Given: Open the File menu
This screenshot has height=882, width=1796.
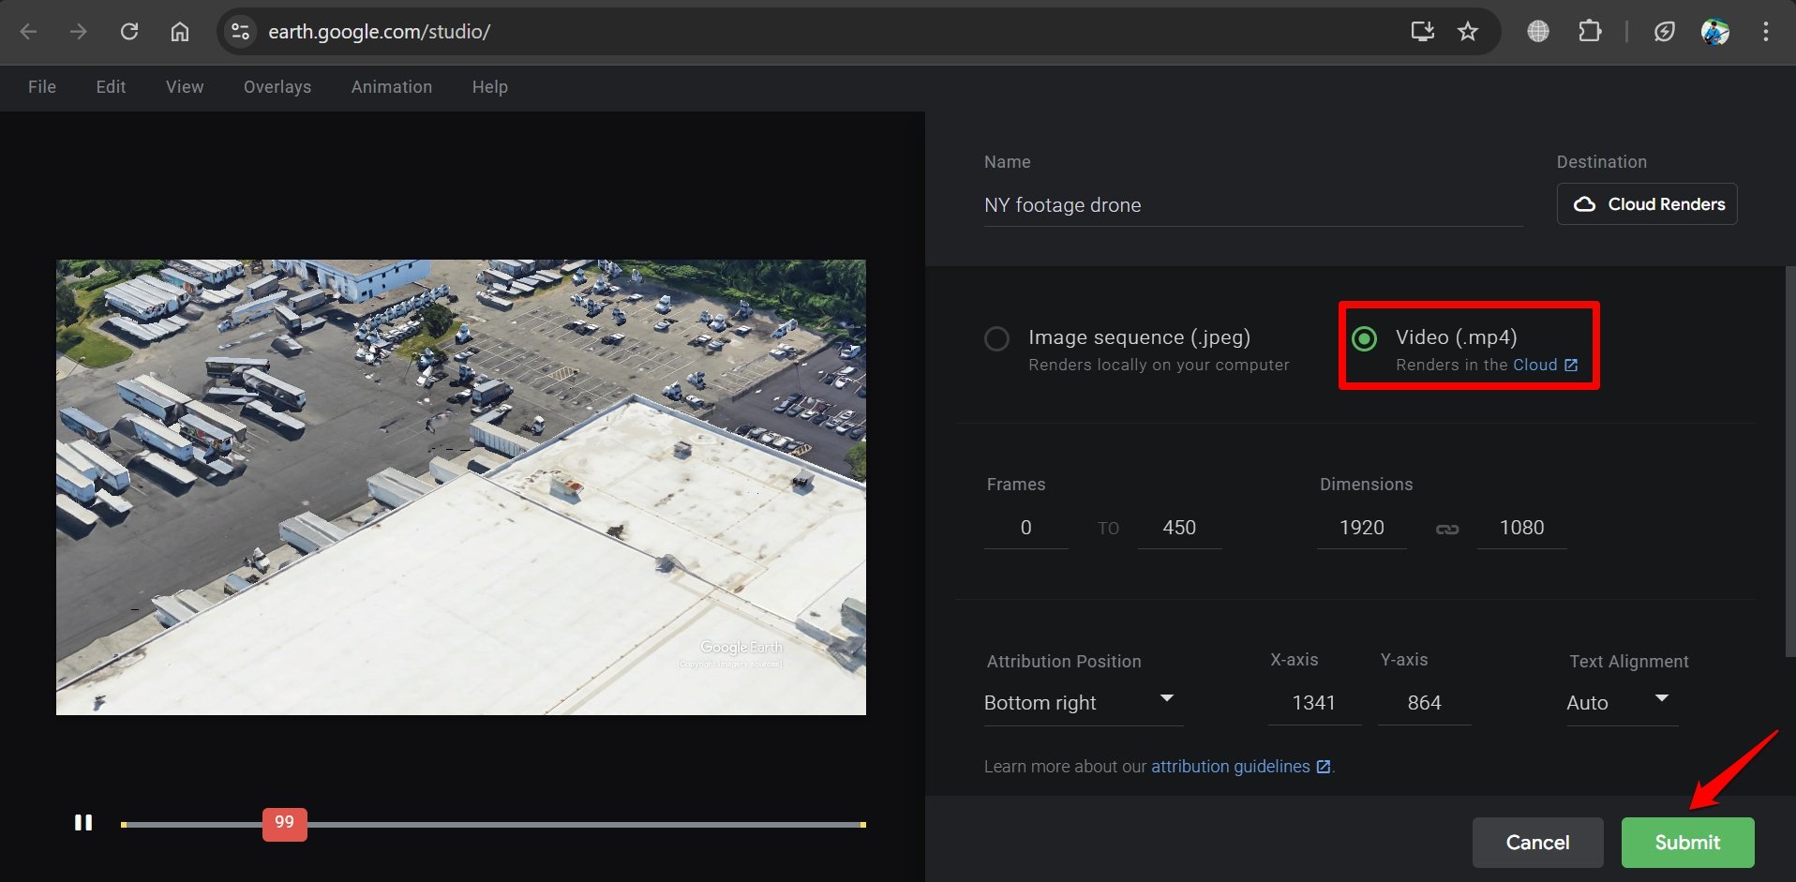Looking at the screenshot, I should pyautogui.click(x=42, y=87).
